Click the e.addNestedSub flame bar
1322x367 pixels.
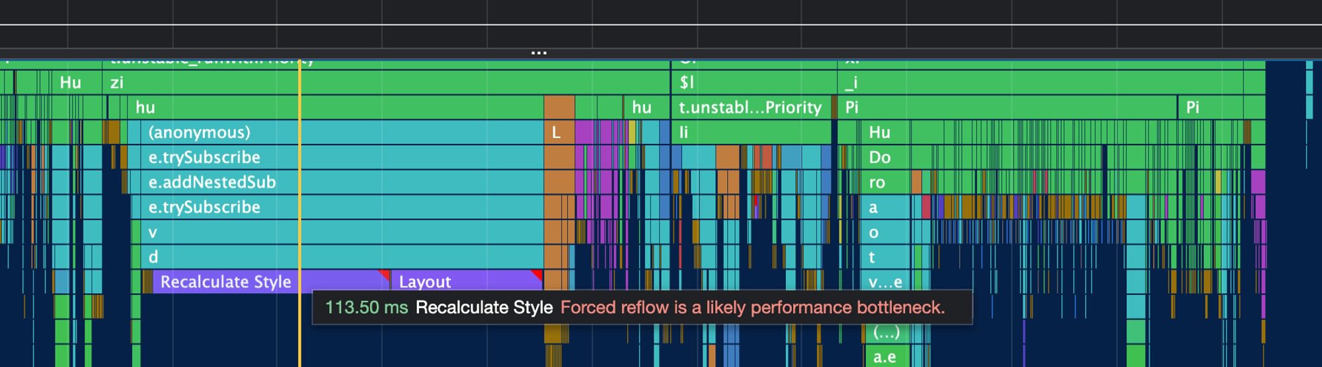click(342, 182)
